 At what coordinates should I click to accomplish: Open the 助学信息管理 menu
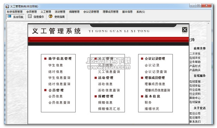15,12
